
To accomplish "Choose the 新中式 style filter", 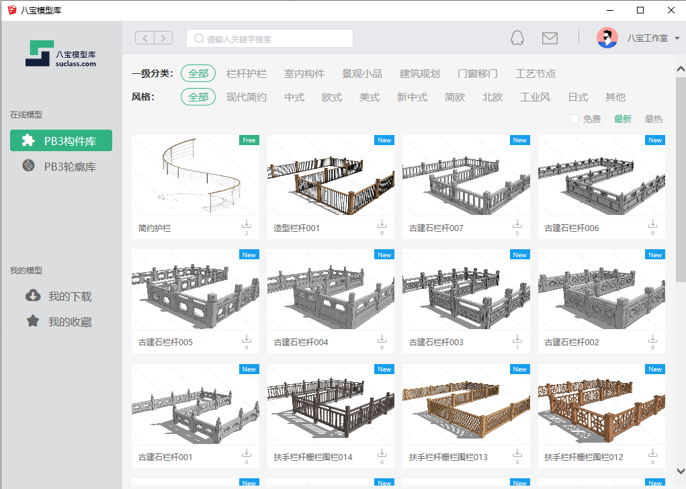I will pos(412,97).
